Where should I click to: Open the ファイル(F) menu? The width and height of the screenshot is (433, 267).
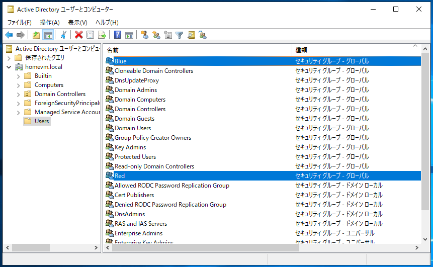point(19,22)
